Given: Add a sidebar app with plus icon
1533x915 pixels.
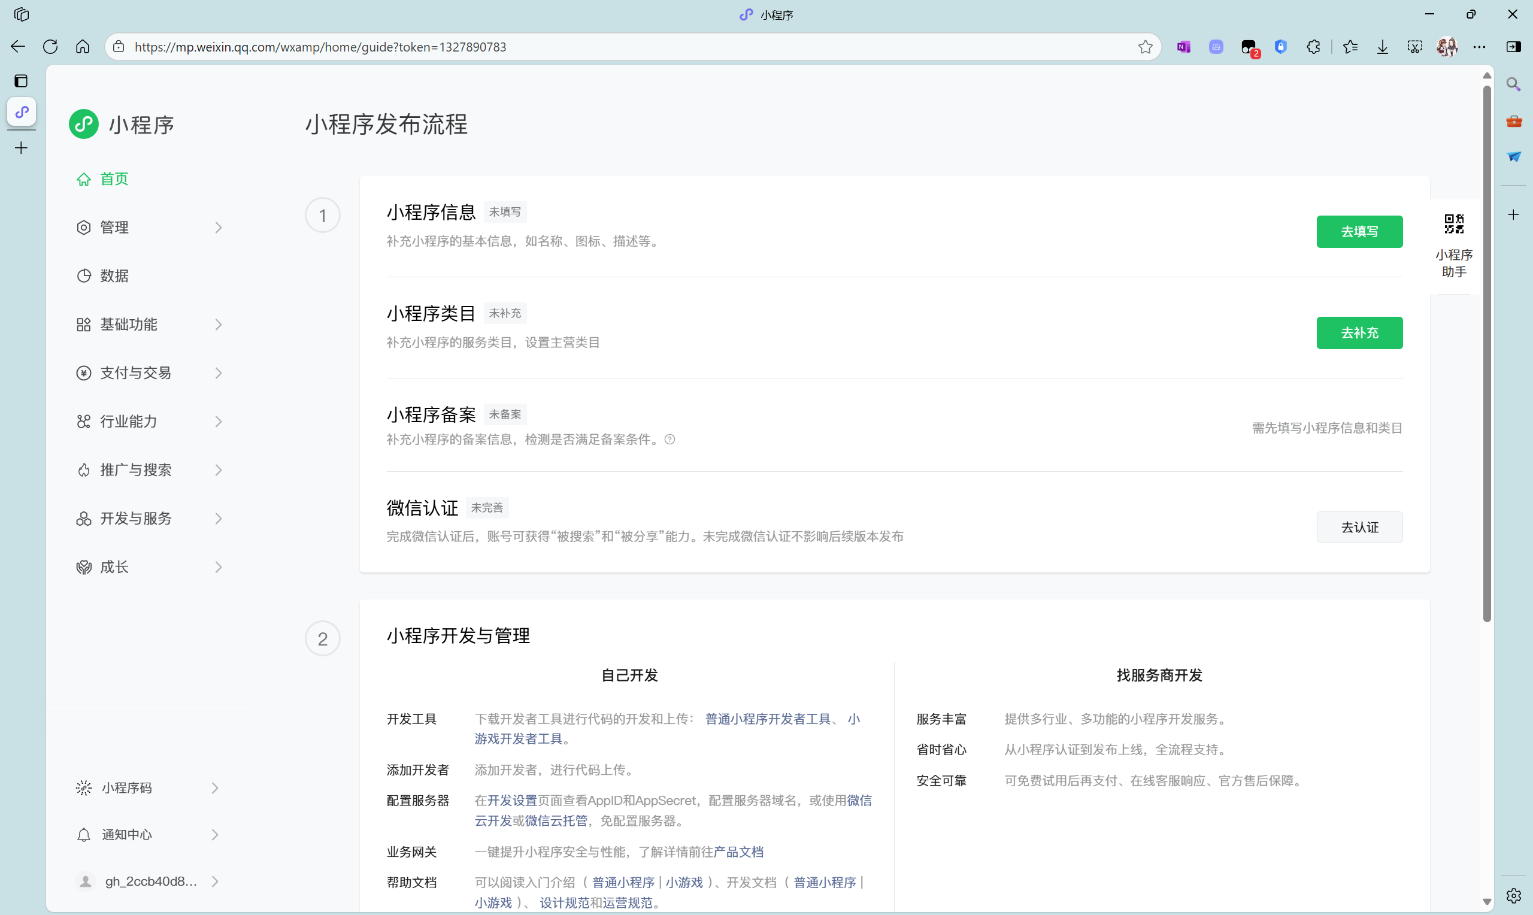Looking at the screenshot, I should (1513, 214).
